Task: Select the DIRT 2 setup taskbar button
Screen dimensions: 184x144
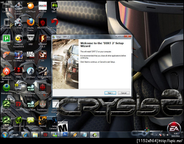Action: click(94, 135)
